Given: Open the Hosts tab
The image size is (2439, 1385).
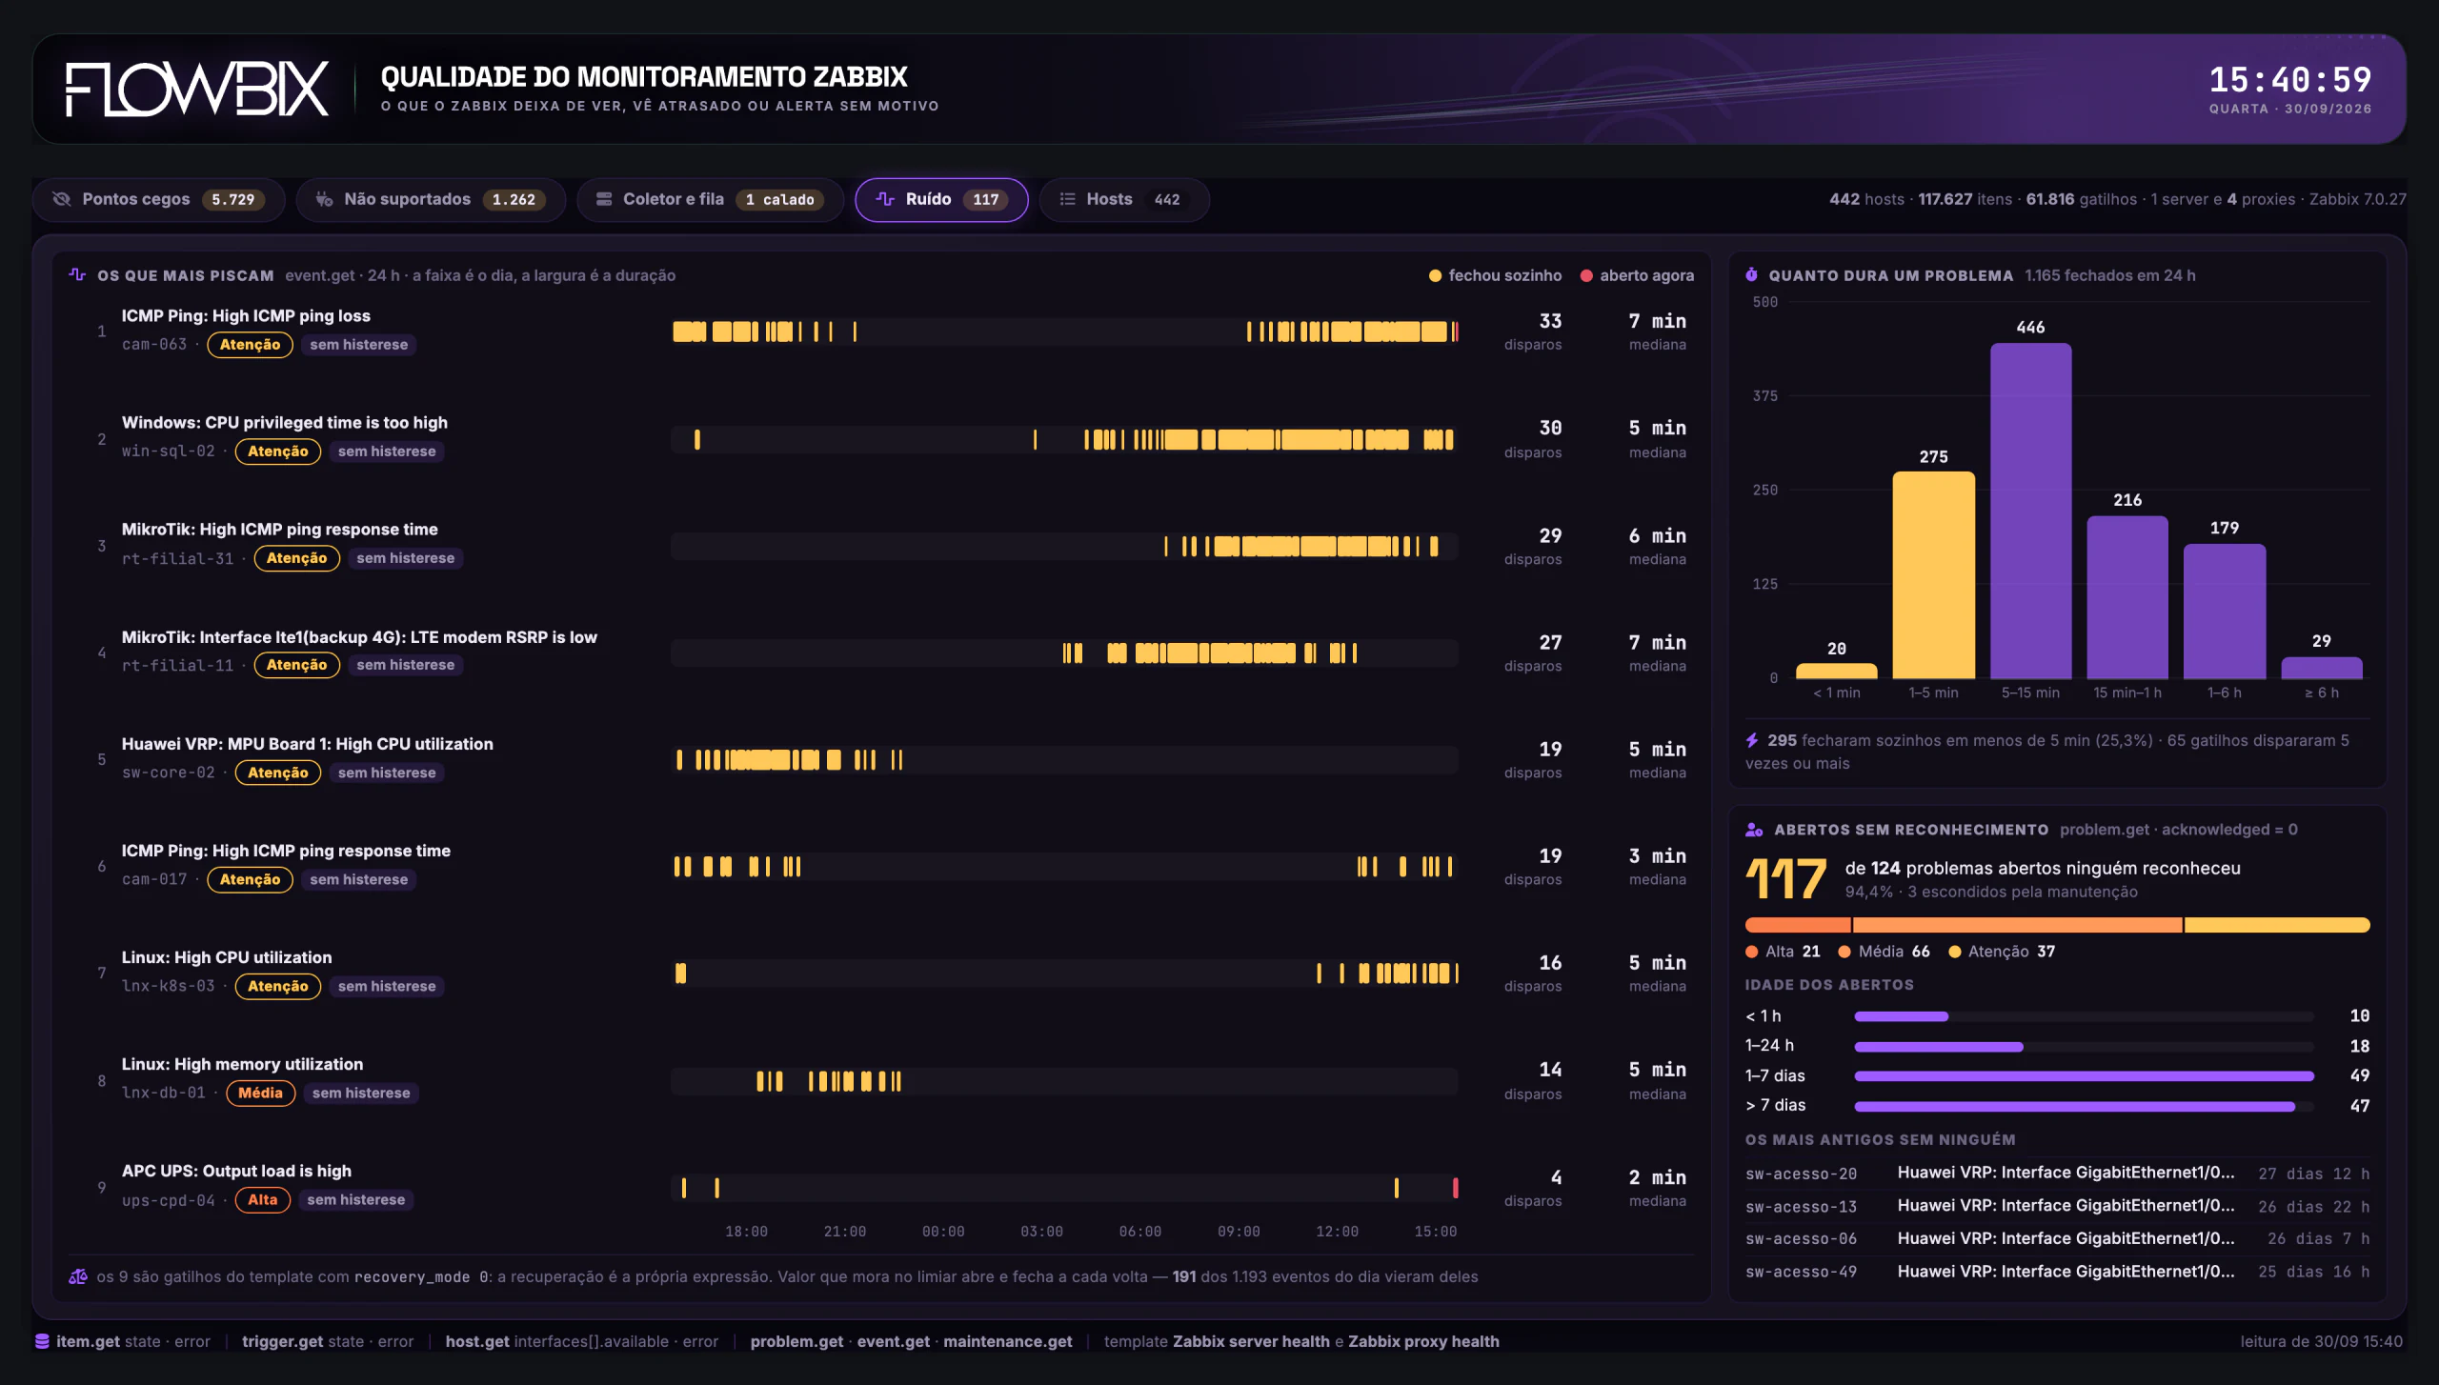Looking at the screenshot, I should click(1124, 199).
